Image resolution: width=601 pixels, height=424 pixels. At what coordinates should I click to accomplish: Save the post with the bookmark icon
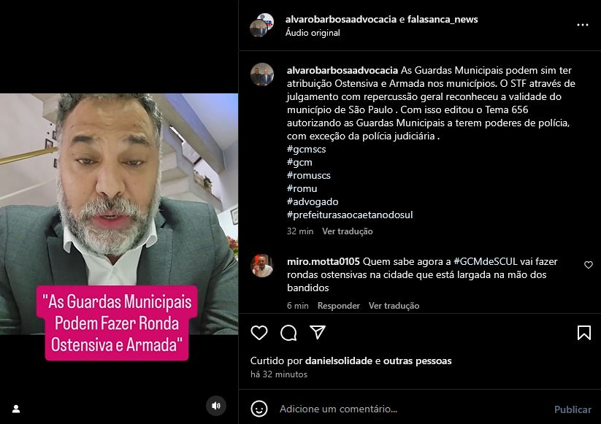point(583,333)
